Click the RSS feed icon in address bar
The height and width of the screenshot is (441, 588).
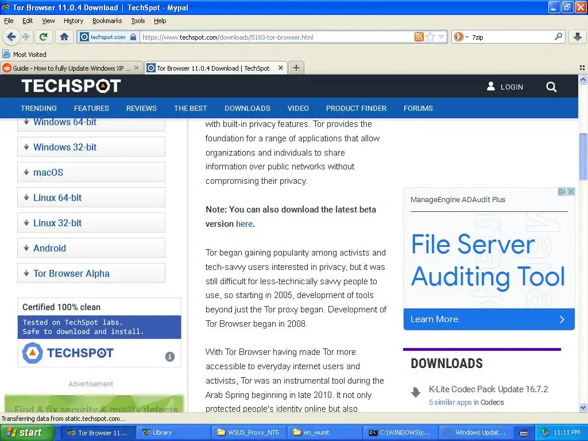pos(419,37)
